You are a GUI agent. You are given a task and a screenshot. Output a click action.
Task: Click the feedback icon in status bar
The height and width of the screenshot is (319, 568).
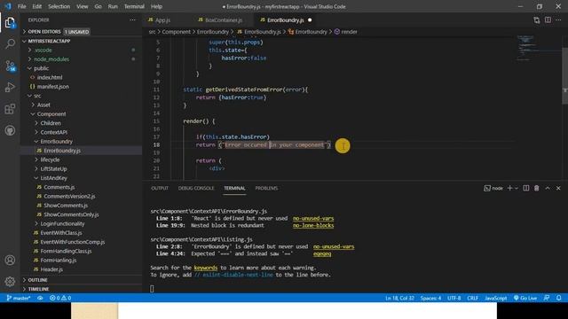point(547,298)
